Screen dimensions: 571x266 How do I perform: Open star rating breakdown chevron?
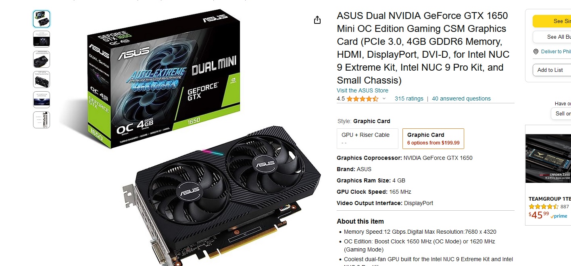[x=384, y=98]
